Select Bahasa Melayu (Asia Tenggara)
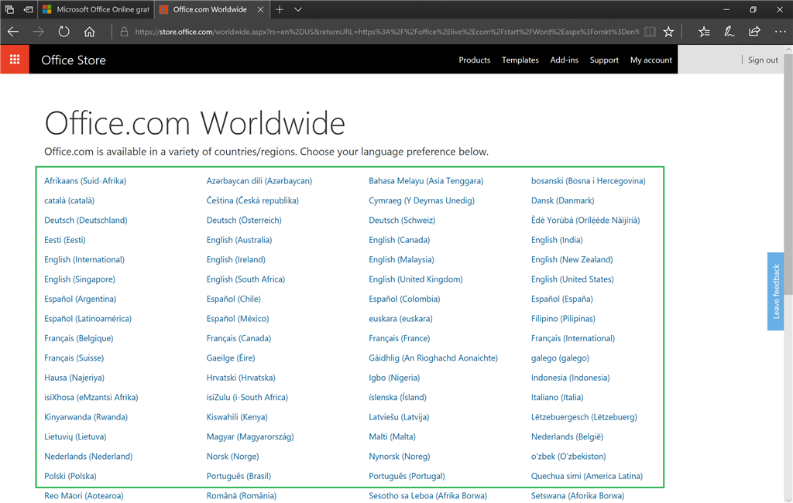793x503 pixels. (x=426, y=180)
